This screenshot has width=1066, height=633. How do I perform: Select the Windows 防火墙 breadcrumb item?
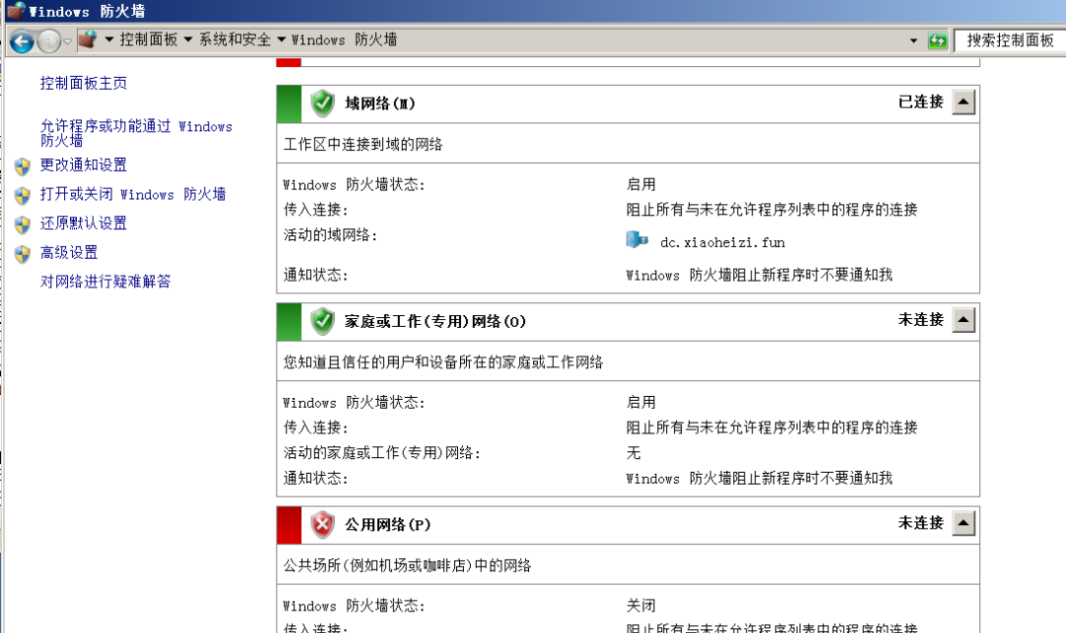tap(344, 40)
